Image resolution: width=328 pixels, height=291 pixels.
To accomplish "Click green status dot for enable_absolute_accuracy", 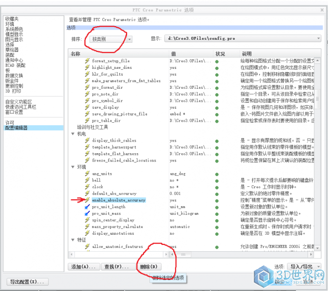I will (217, 201).
